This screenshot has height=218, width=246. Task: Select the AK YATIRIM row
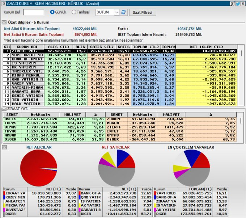click(120, 67)
